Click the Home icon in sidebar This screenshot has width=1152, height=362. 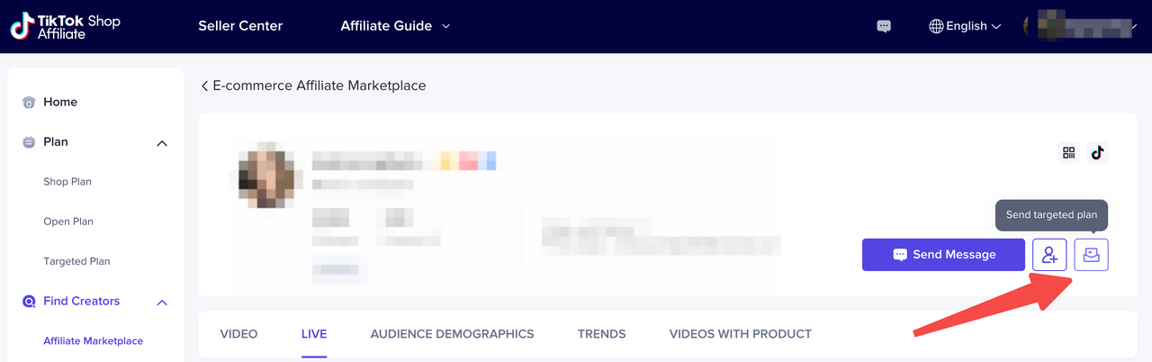[29, 103]
